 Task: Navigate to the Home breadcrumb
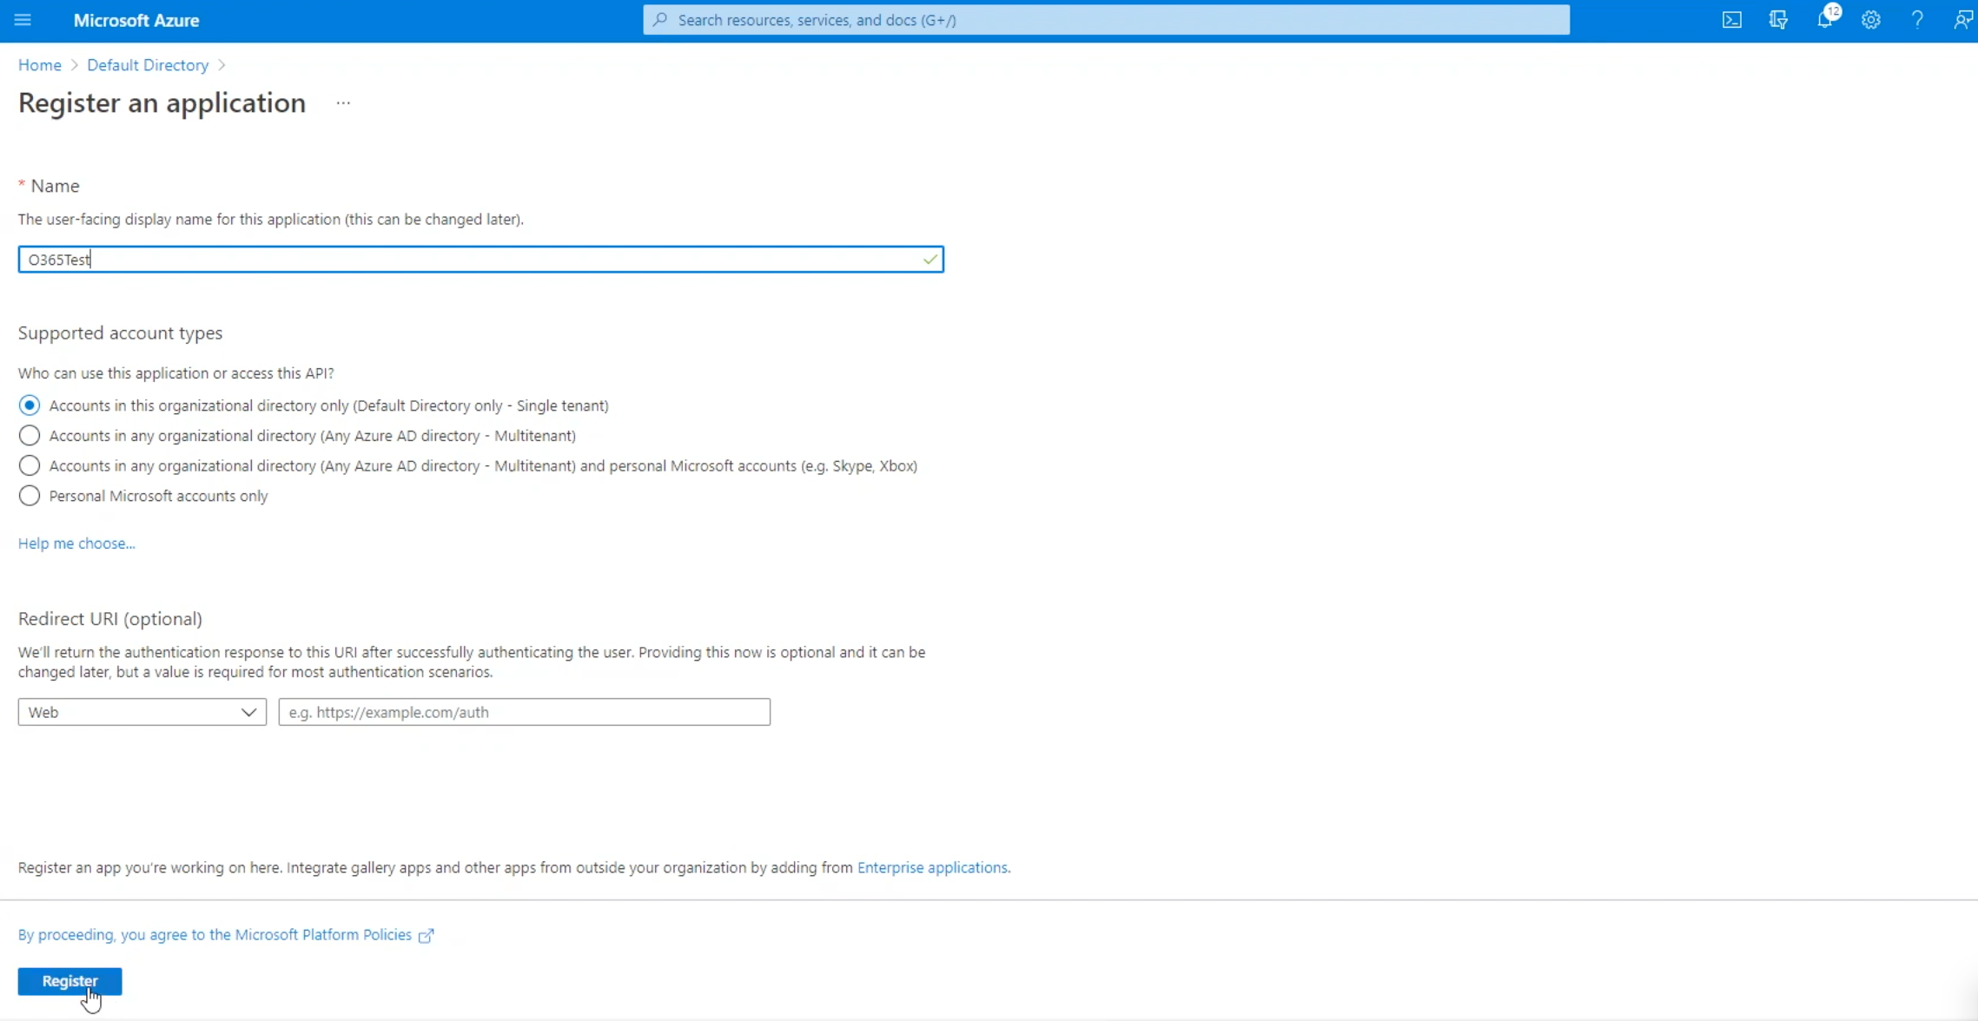tap(39, 64)
